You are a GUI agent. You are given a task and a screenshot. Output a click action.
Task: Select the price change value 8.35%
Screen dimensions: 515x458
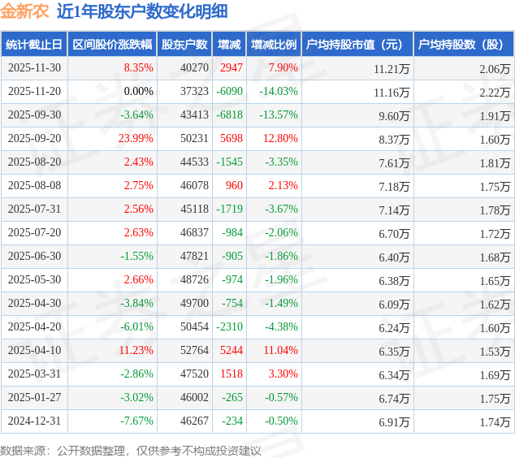coord(139,68)
